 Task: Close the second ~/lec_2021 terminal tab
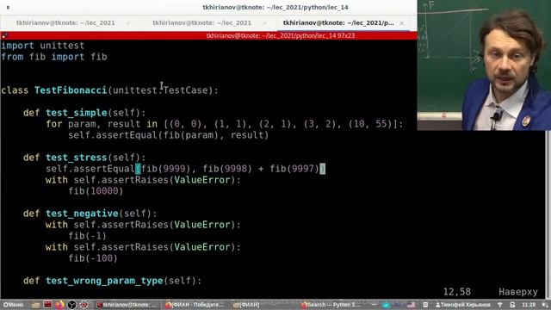[x=264, y=23]
